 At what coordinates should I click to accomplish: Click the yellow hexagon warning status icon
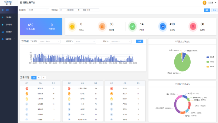tap(72, 26)
